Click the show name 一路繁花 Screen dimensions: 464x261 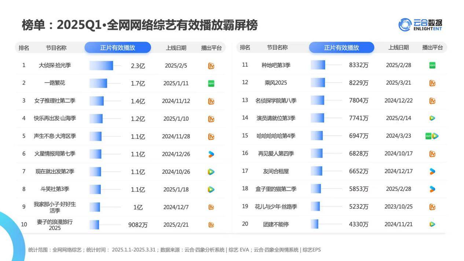[x=55, y=83]
